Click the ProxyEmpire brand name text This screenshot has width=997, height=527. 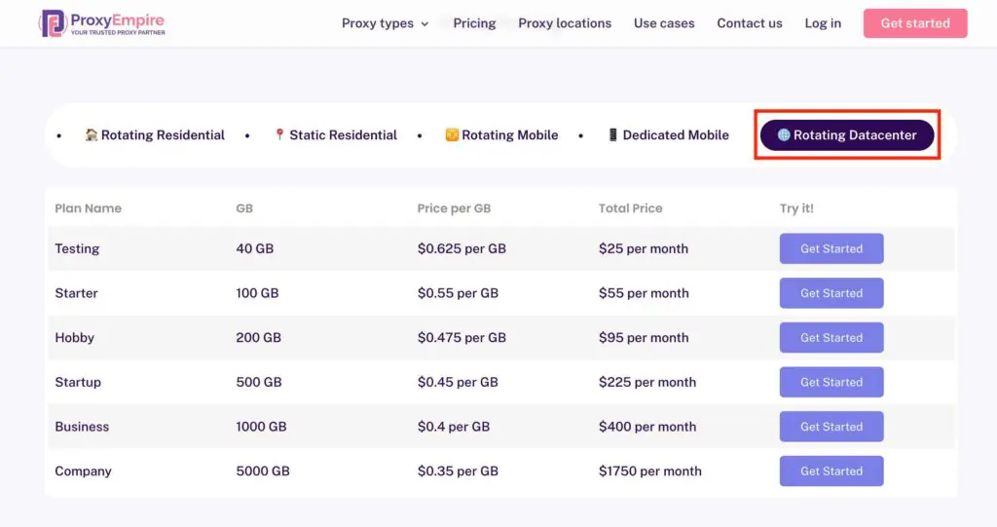pos(117,19)
